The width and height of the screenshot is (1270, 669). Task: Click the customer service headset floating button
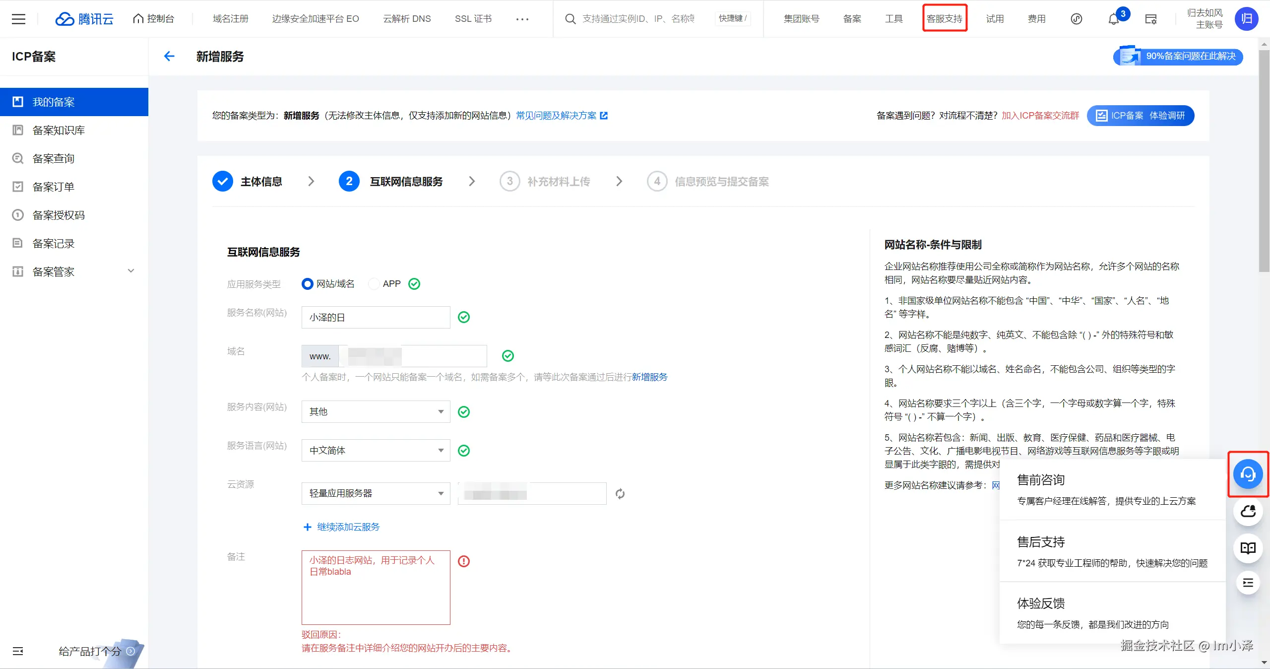(1248, 474)
